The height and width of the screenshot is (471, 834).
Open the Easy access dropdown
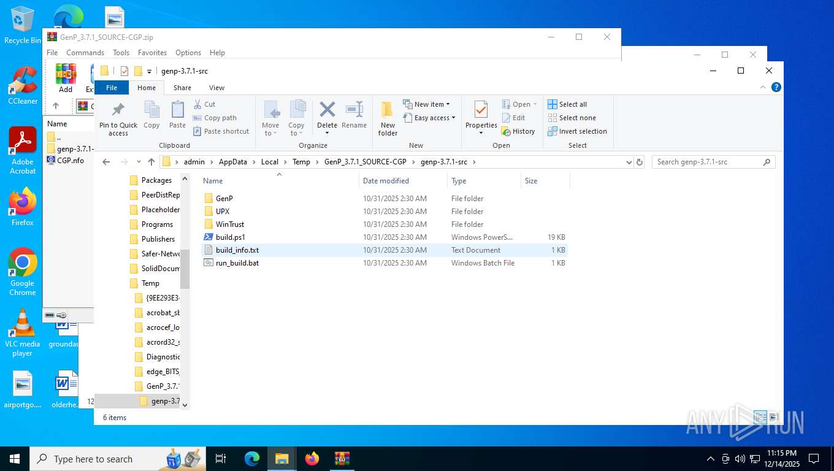429,118
